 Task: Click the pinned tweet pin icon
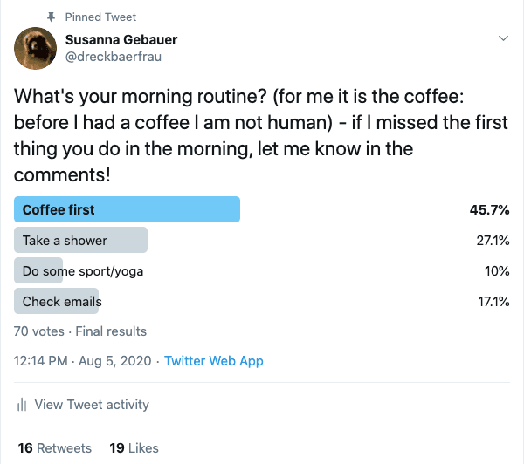51,17
